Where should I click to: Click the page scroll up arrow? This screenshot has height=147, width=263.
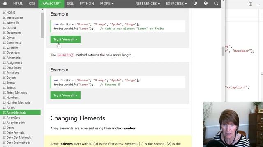click(223, 1)
